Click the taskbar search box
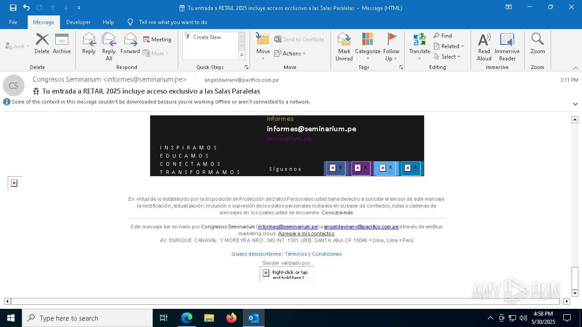Screen dimensions: 582x327 [x=87, y=318]
